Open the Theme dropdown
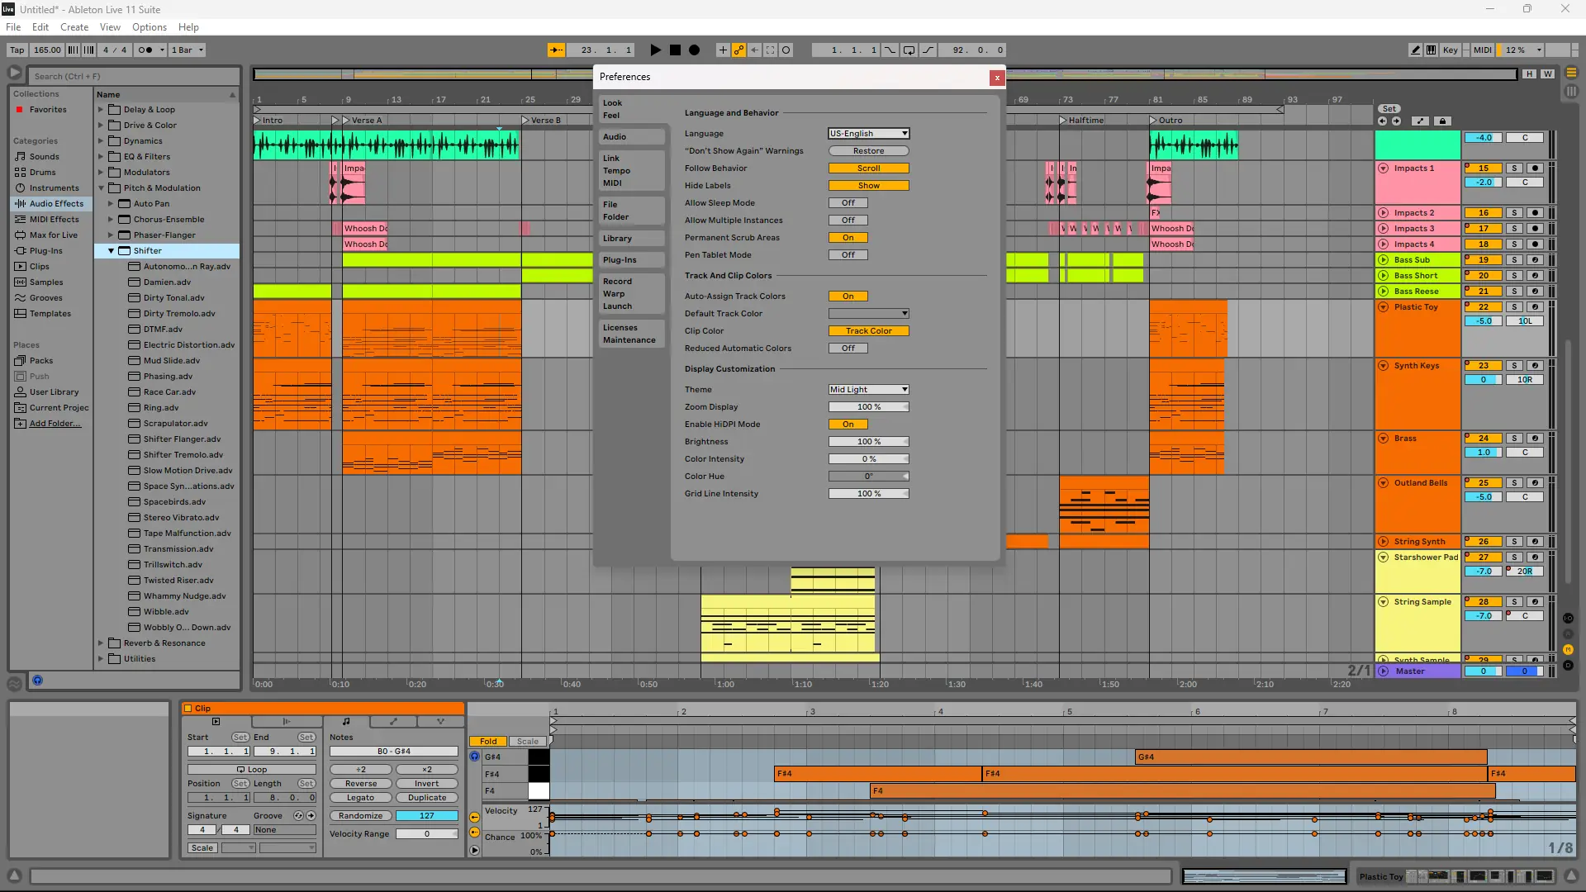The height and width of the screenshot is (892, 1586). 868,390
